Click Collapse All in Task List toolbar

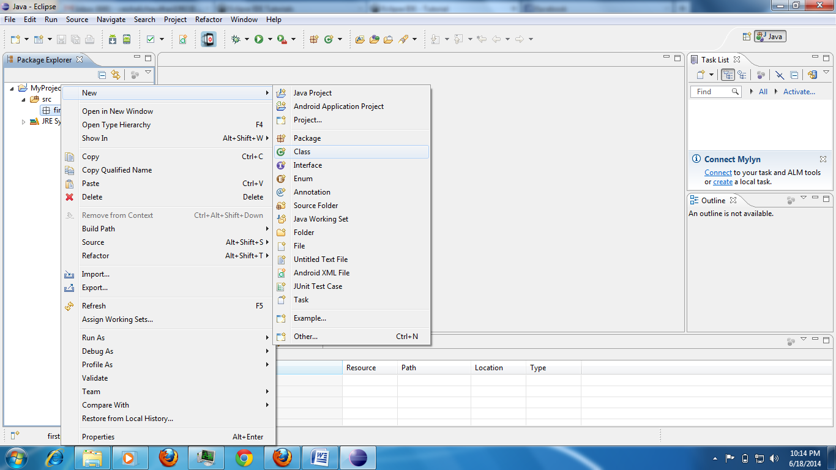point(794,75)
